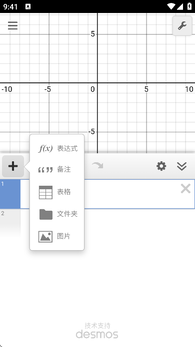Choose the image picture icon
The width and height of the screenshot is (195, 347).
pyautogui.click(x=45, y=237)
